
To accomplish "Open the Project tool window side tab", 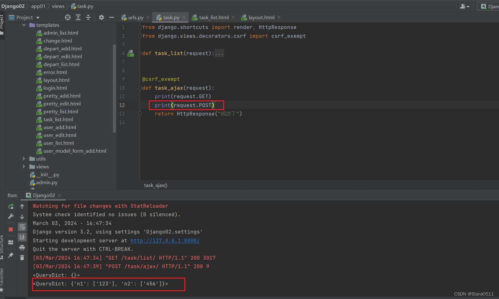I will click(2, 24).
